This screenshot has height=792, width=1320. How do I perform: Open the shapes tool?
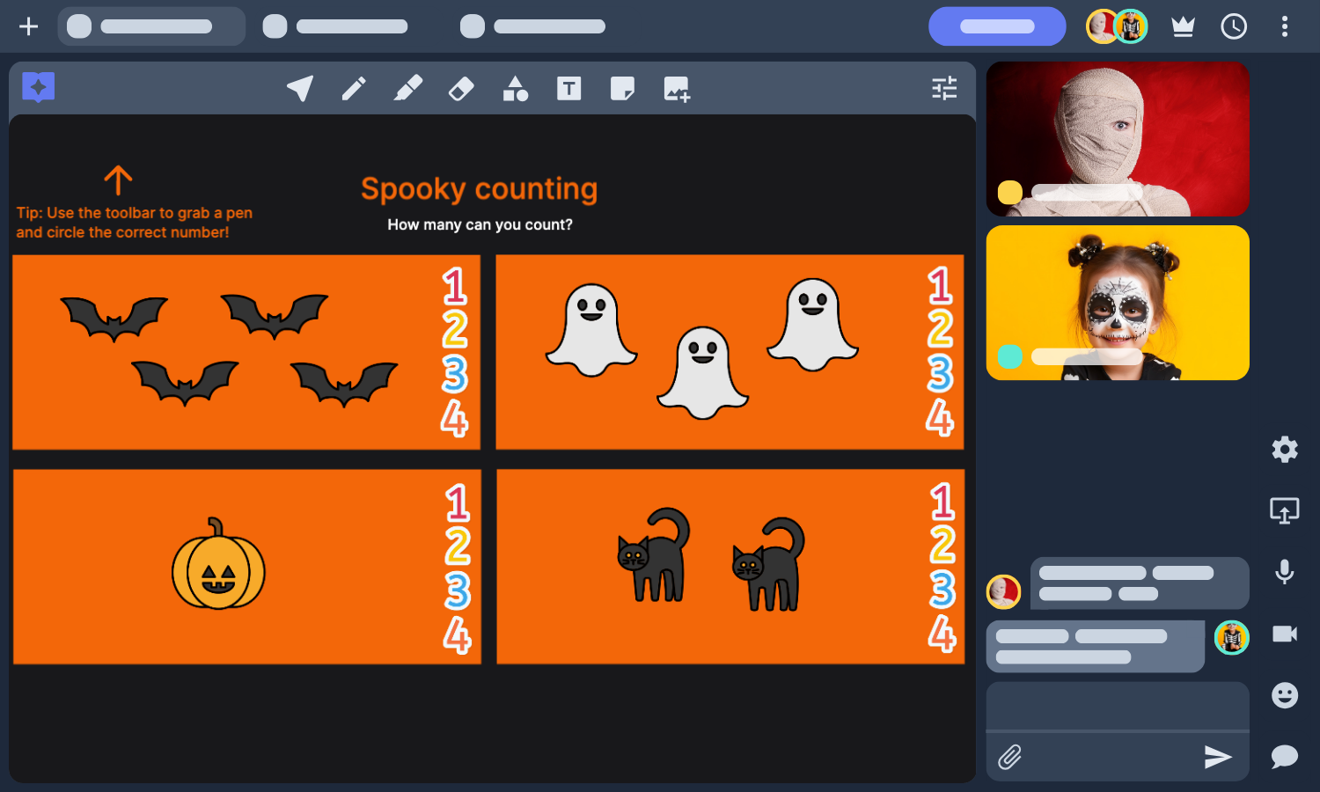[515, 88]
